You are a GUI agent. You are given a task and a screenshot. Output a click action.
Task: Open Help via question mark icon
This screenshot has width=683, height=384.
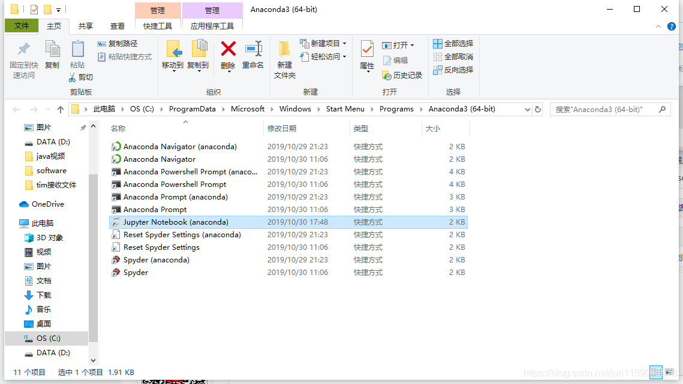point(671,26)
